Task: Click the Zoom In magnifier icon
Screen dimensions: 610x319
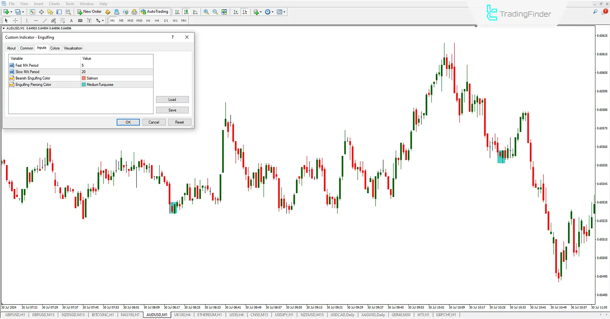Action: point(206,12)
